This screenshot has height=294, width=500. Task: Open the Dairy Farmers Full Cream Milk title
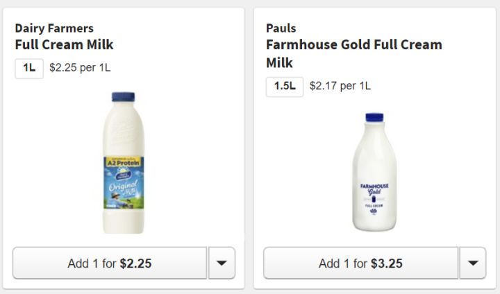click(x=64, y=45)
